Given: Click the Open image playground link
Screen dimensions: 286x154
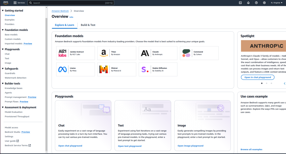Looking at the screenshot, I should (x=190, y=146).
